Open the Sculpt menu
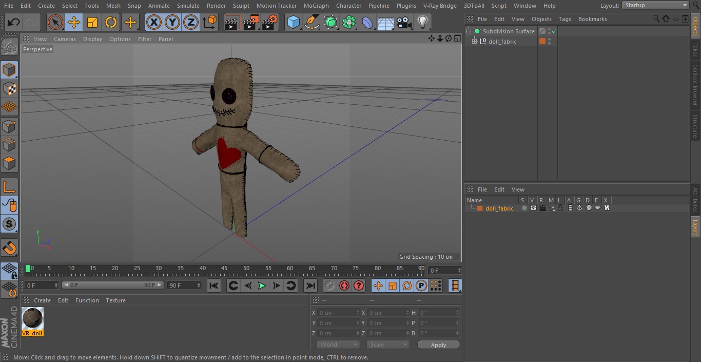 pos(241,6)
